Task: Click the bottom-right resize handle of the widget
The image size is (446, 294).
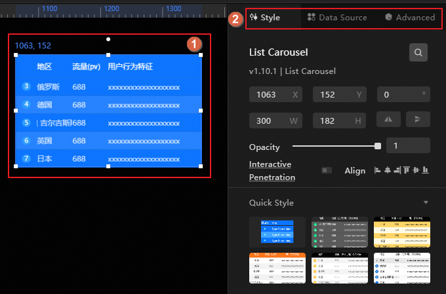Action: pos(201,166)
